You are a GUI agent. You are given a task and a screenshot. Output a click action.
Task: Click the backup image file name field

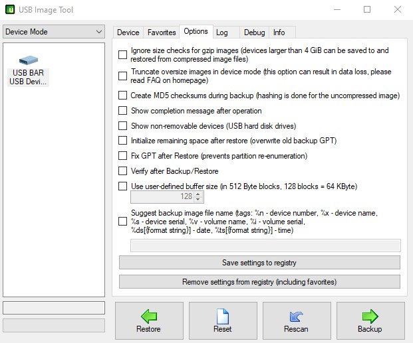265,245
